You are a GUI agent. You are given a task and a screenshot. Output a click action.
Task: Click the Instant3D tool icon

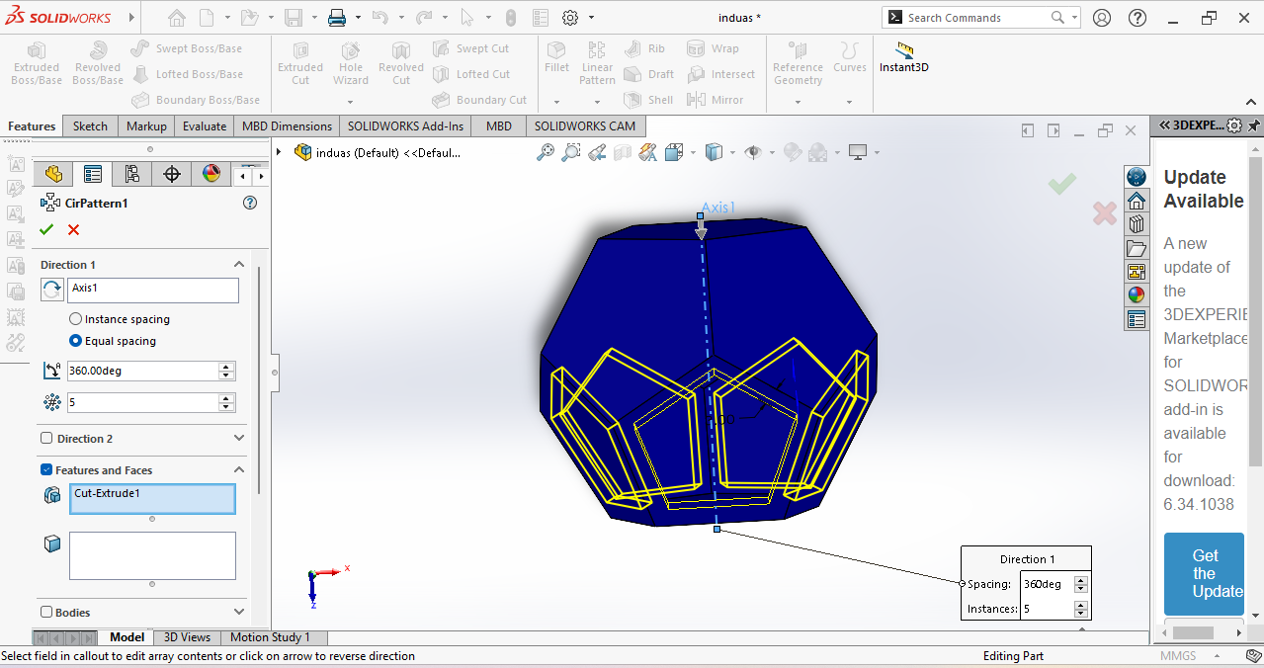click(903, 51)
